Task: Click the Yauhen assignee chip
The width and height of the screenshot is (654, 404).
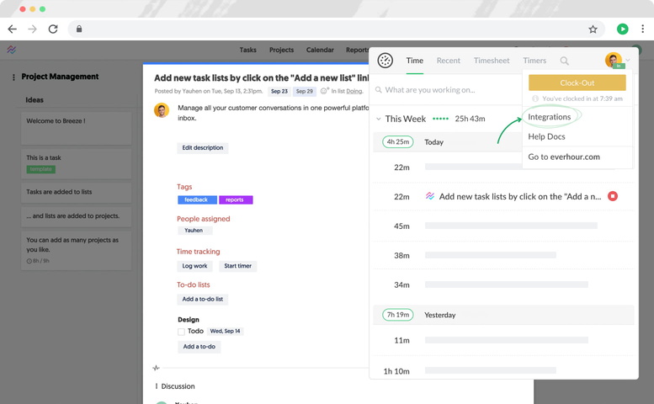Action: coord(194,230)
